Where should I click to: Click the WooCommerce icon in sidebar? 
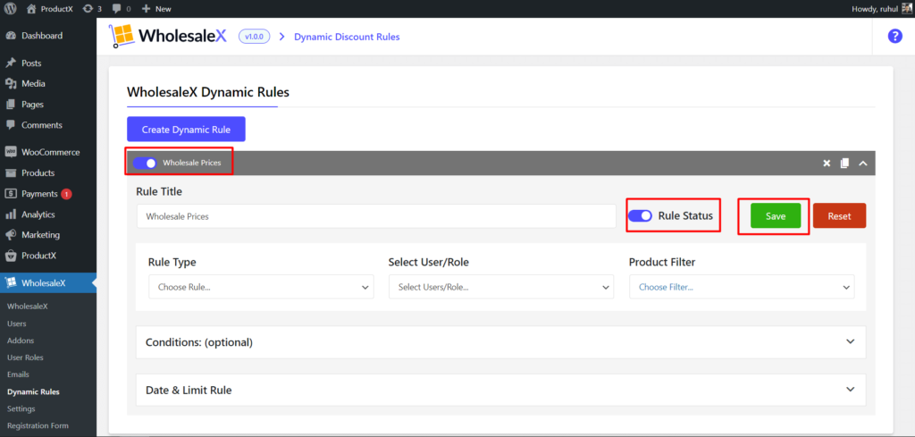tap(11, 152)
